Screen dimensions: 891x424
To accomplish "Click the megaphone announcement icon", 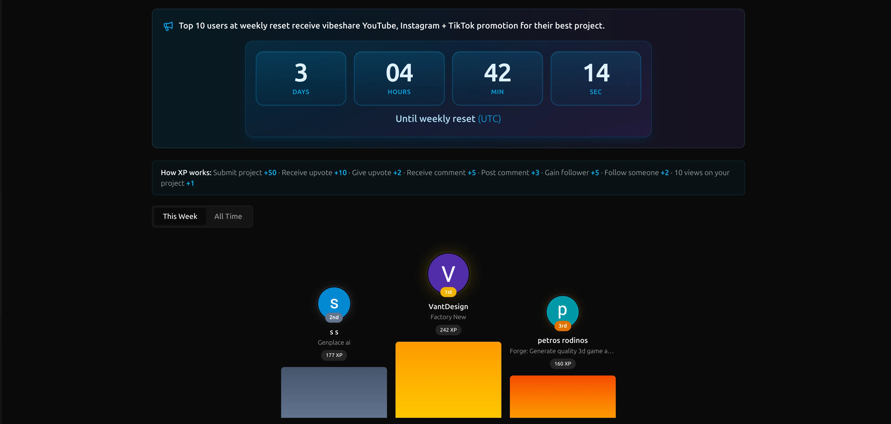I will 168,26.
